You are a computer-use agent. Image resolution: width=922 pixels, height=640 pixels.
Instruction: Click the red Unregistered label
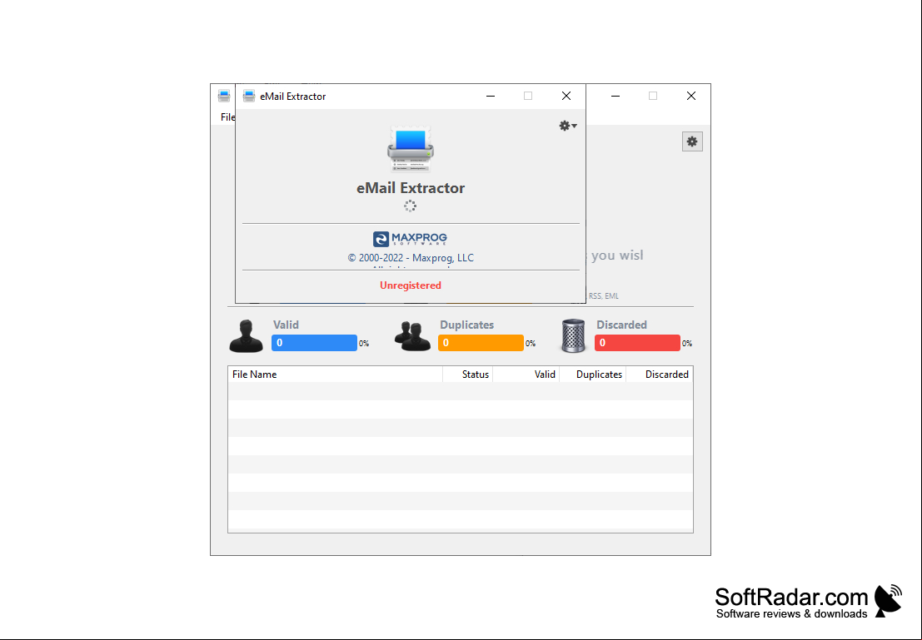[411, 285]
